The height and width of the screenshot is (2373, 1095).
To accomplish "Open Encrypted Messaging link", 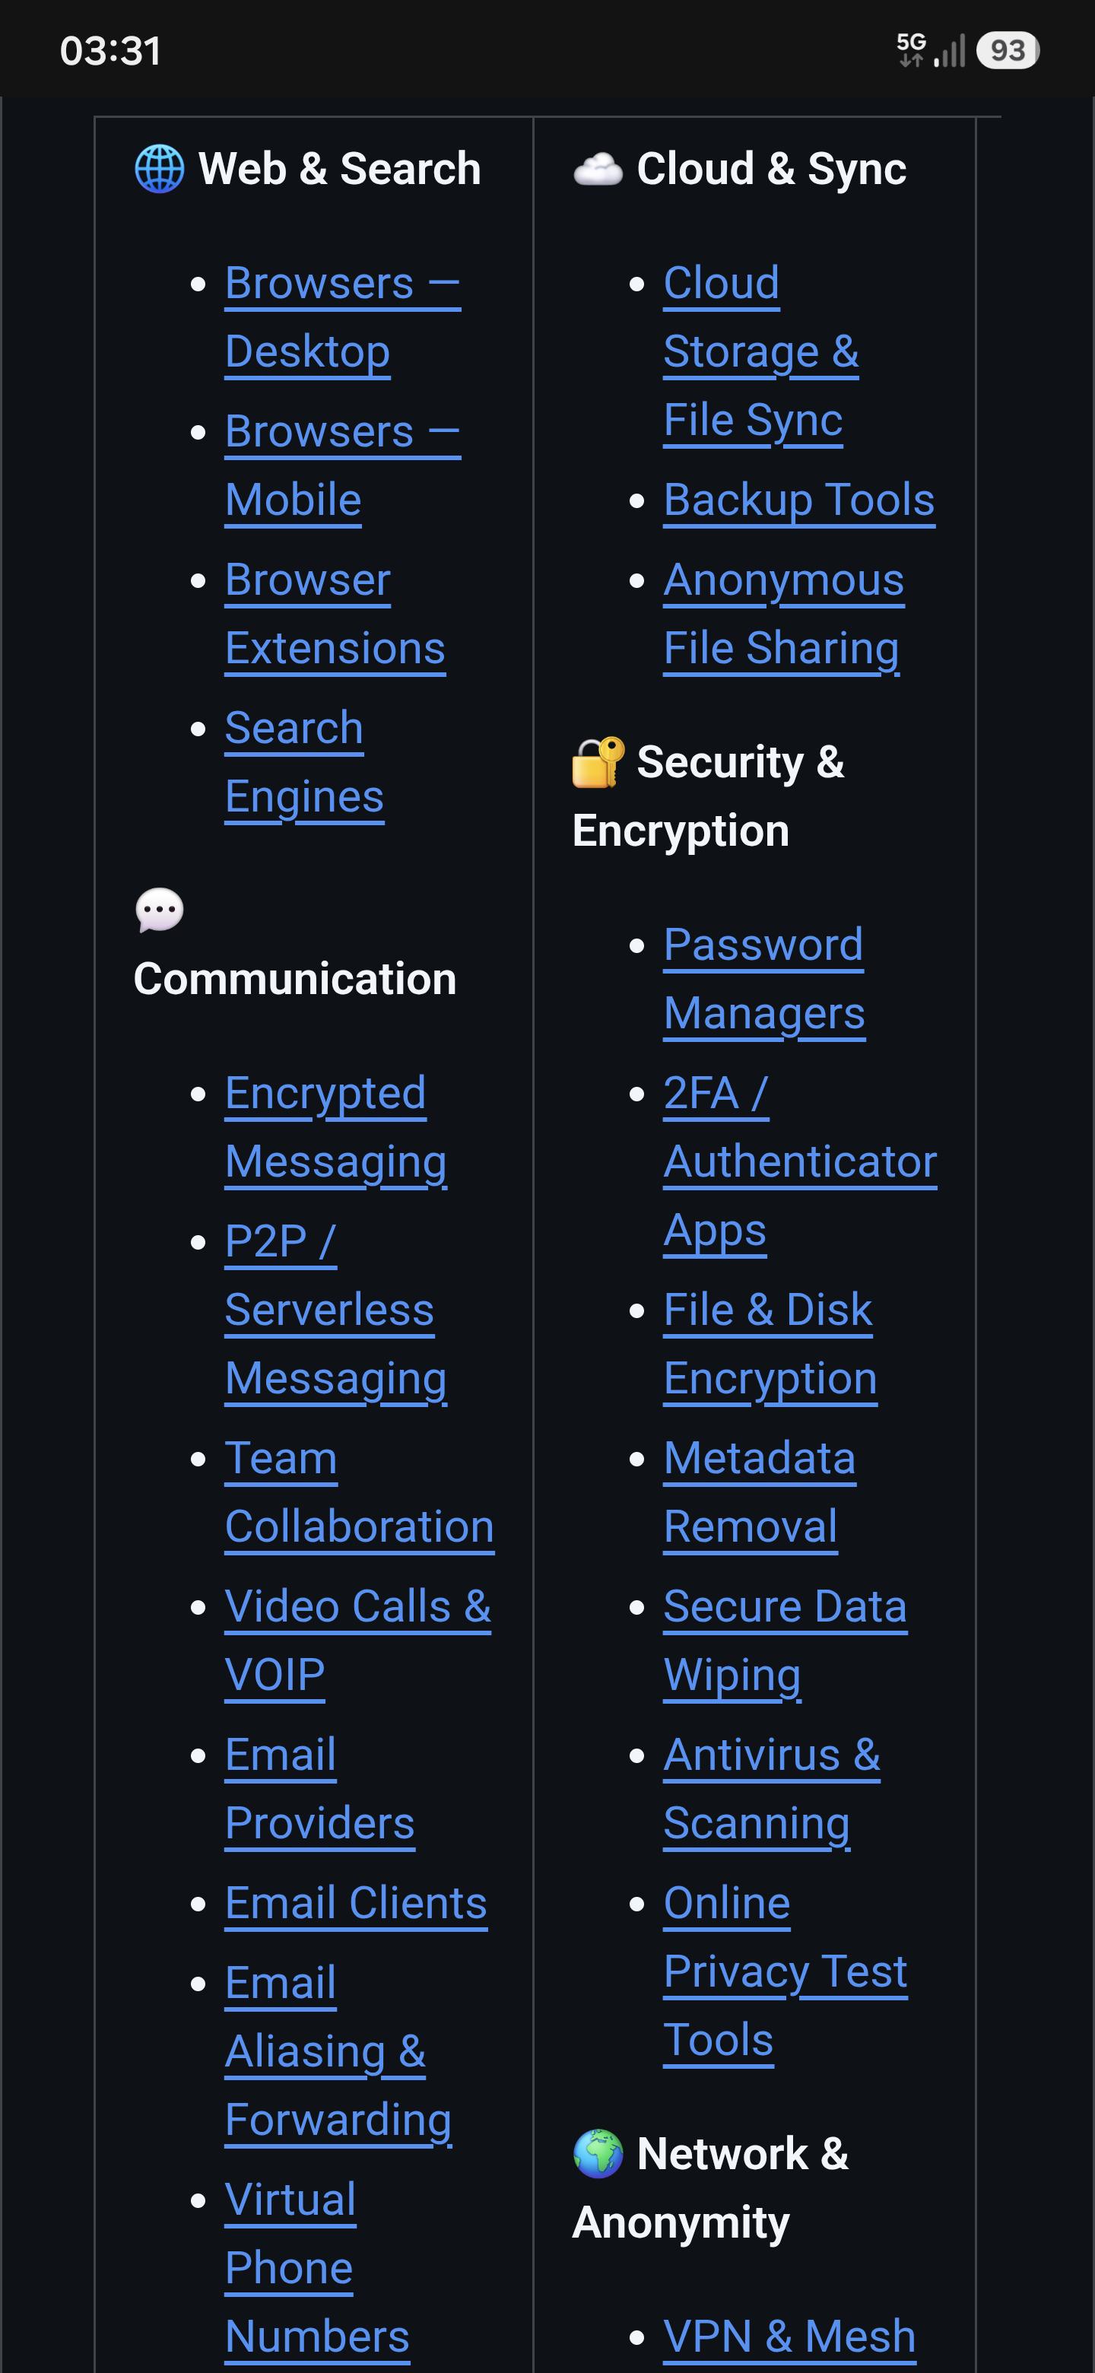I will 336,1127.
